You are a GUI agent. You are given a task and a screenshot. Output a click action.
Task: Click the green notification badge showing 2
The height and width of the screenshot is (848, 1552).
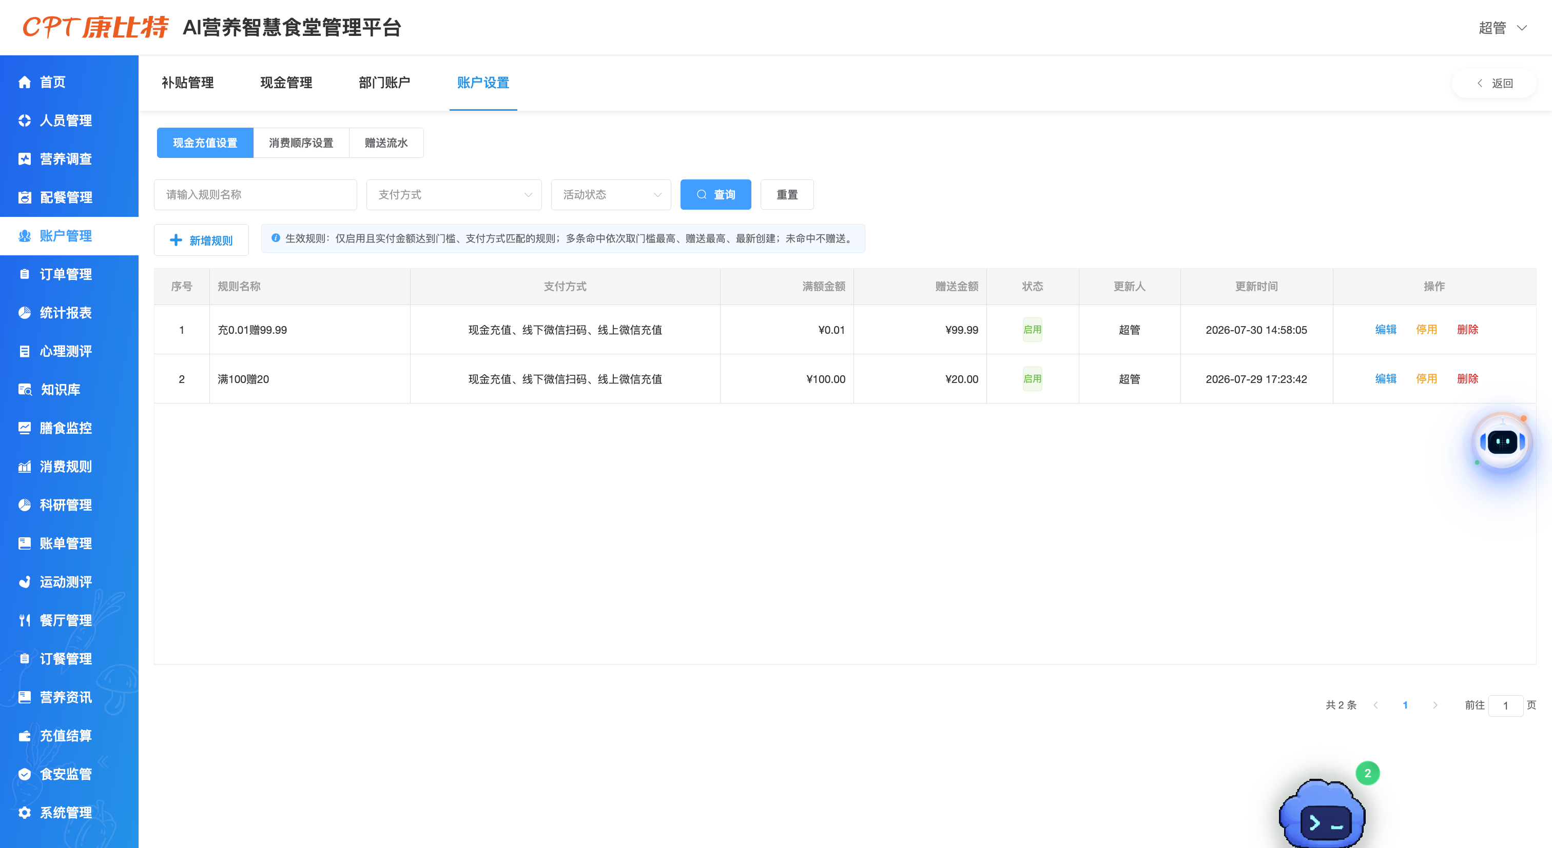coord(1368,773)
